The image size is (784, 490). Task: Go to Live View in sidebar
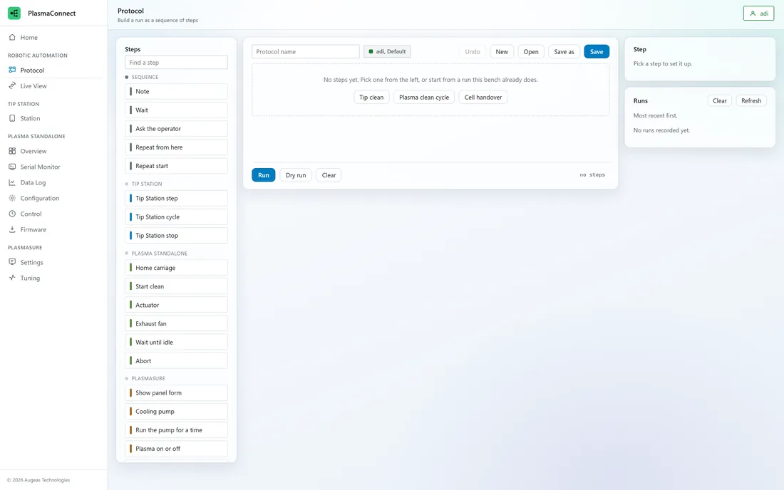point(53,86)
